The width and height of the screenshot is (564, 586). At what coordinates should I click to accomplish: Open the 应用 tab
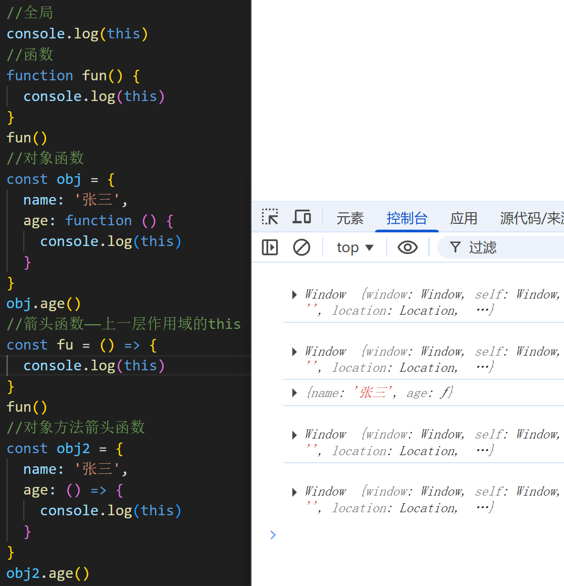coord(464,218)
